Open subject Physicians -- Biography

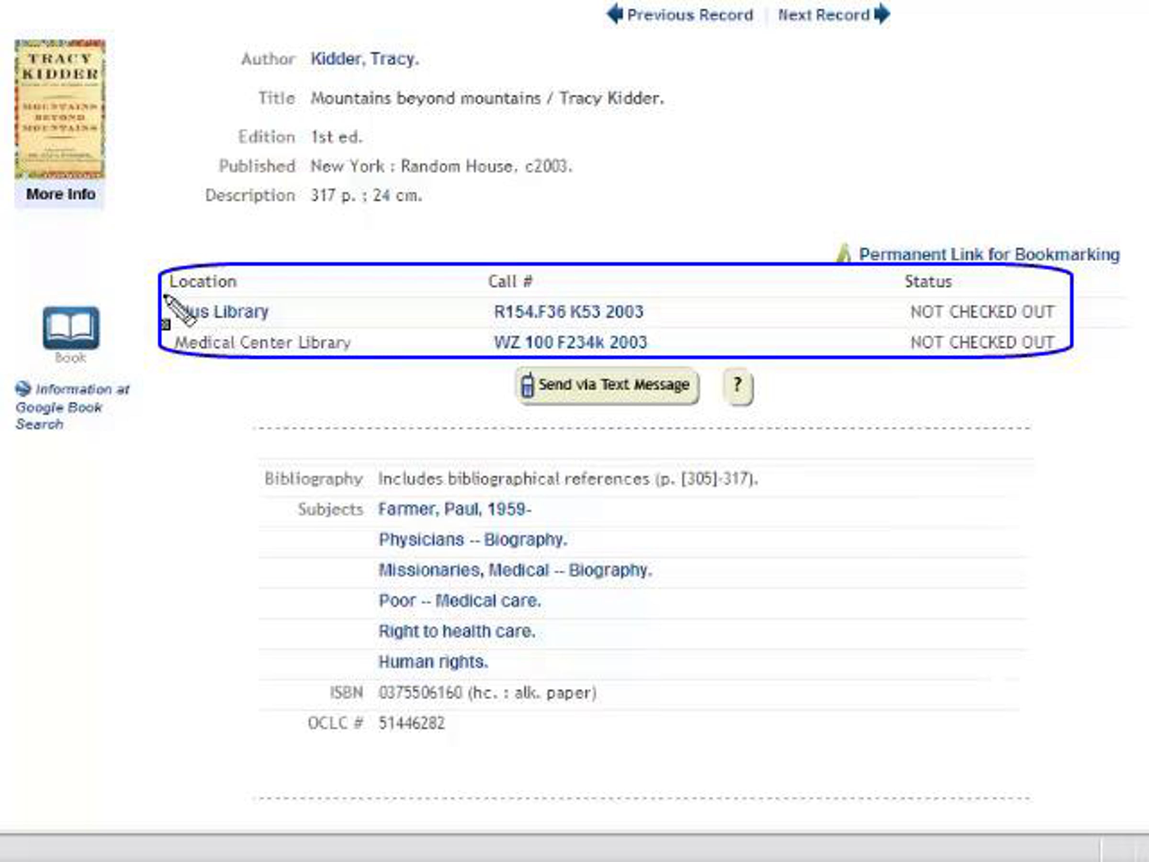pos(473,540)
